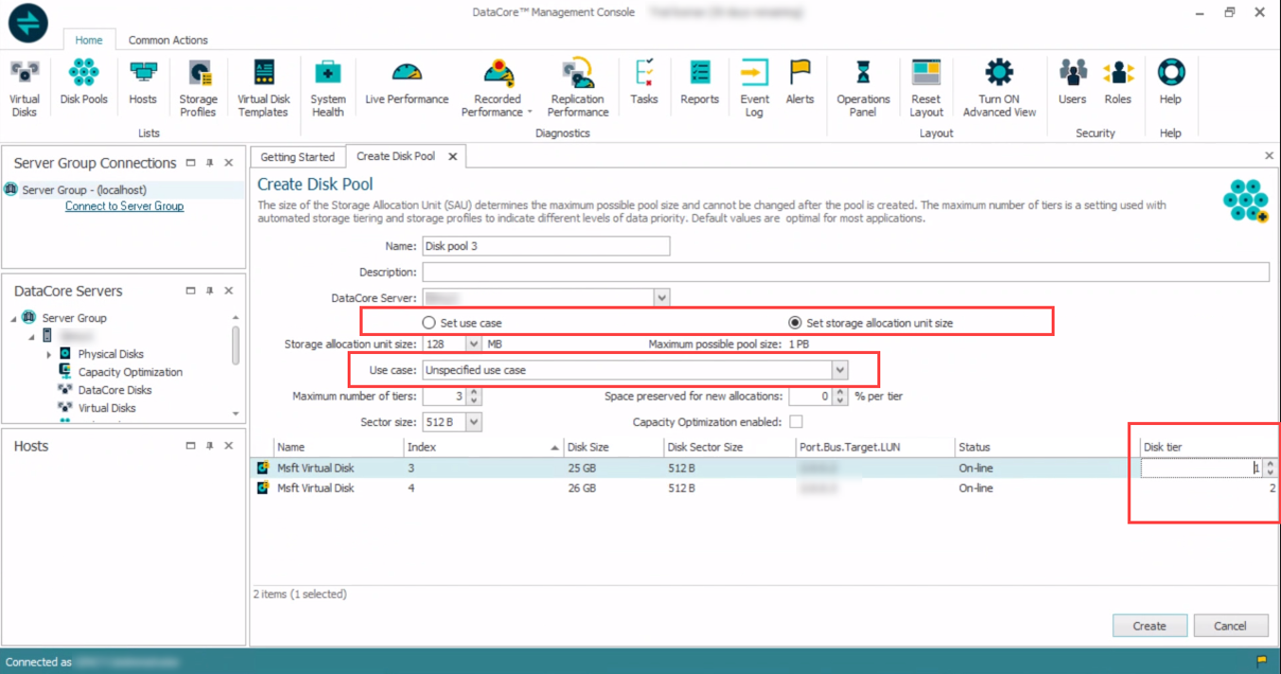
Task: Select the Create Disk Pool tab
Action: (x=396, y=156)
